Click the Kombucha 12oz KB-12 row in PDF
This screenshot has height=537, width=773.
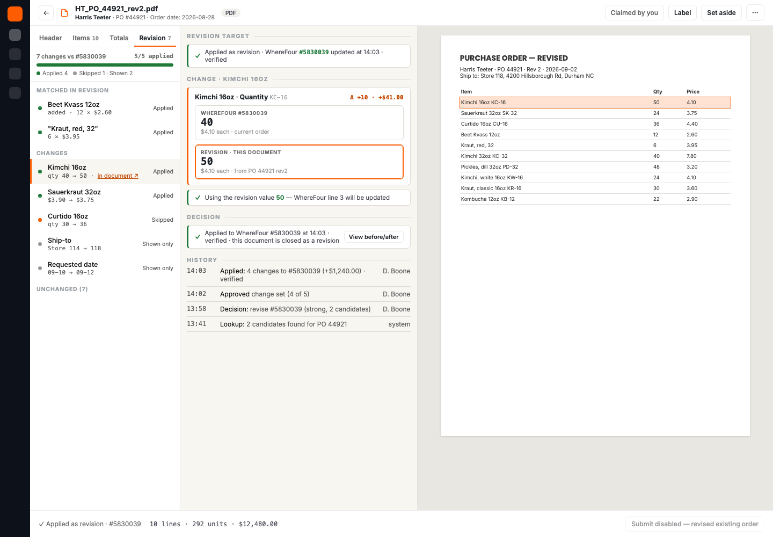pos(595,199)
